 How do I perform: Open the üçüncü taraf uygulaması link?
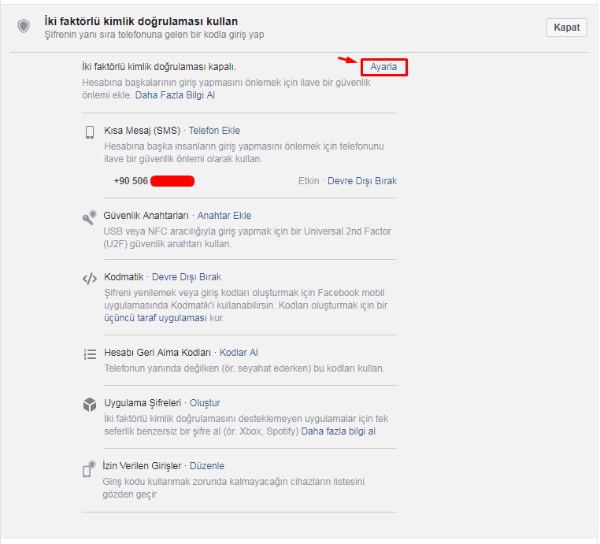pyautogui.click(x=154, y=318)
